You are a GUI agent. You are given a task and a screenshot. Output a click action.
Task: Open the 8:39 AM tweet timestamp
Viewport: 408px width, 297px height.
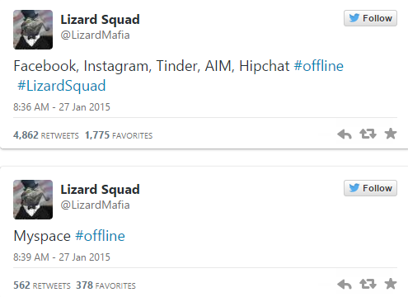click(x=62, y=257)
